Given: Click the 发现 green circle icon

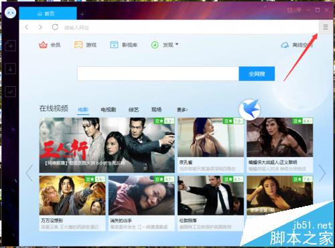Looking at the screenshot, I should tap(155, 45).
